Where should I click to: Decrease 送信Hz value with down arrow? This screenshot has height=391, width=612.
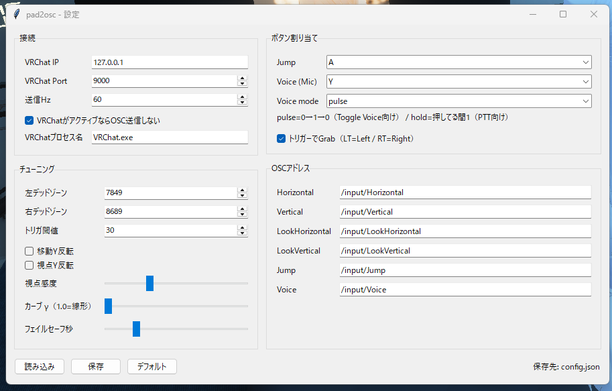pos(242,103)
